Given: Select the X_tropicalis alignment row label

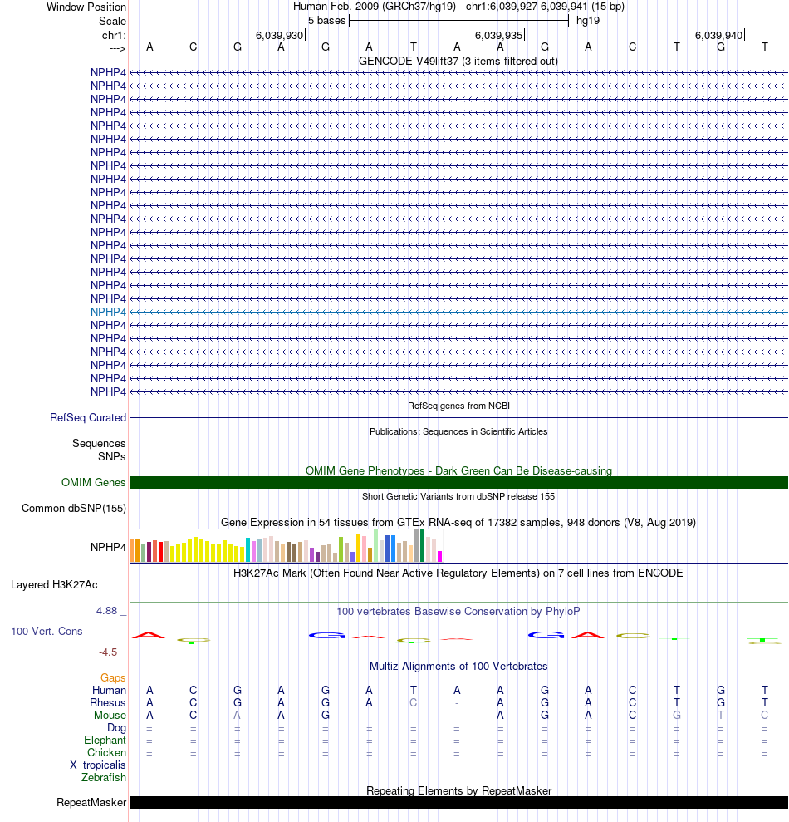Looking at the screenshot, I should click(98, 765).
